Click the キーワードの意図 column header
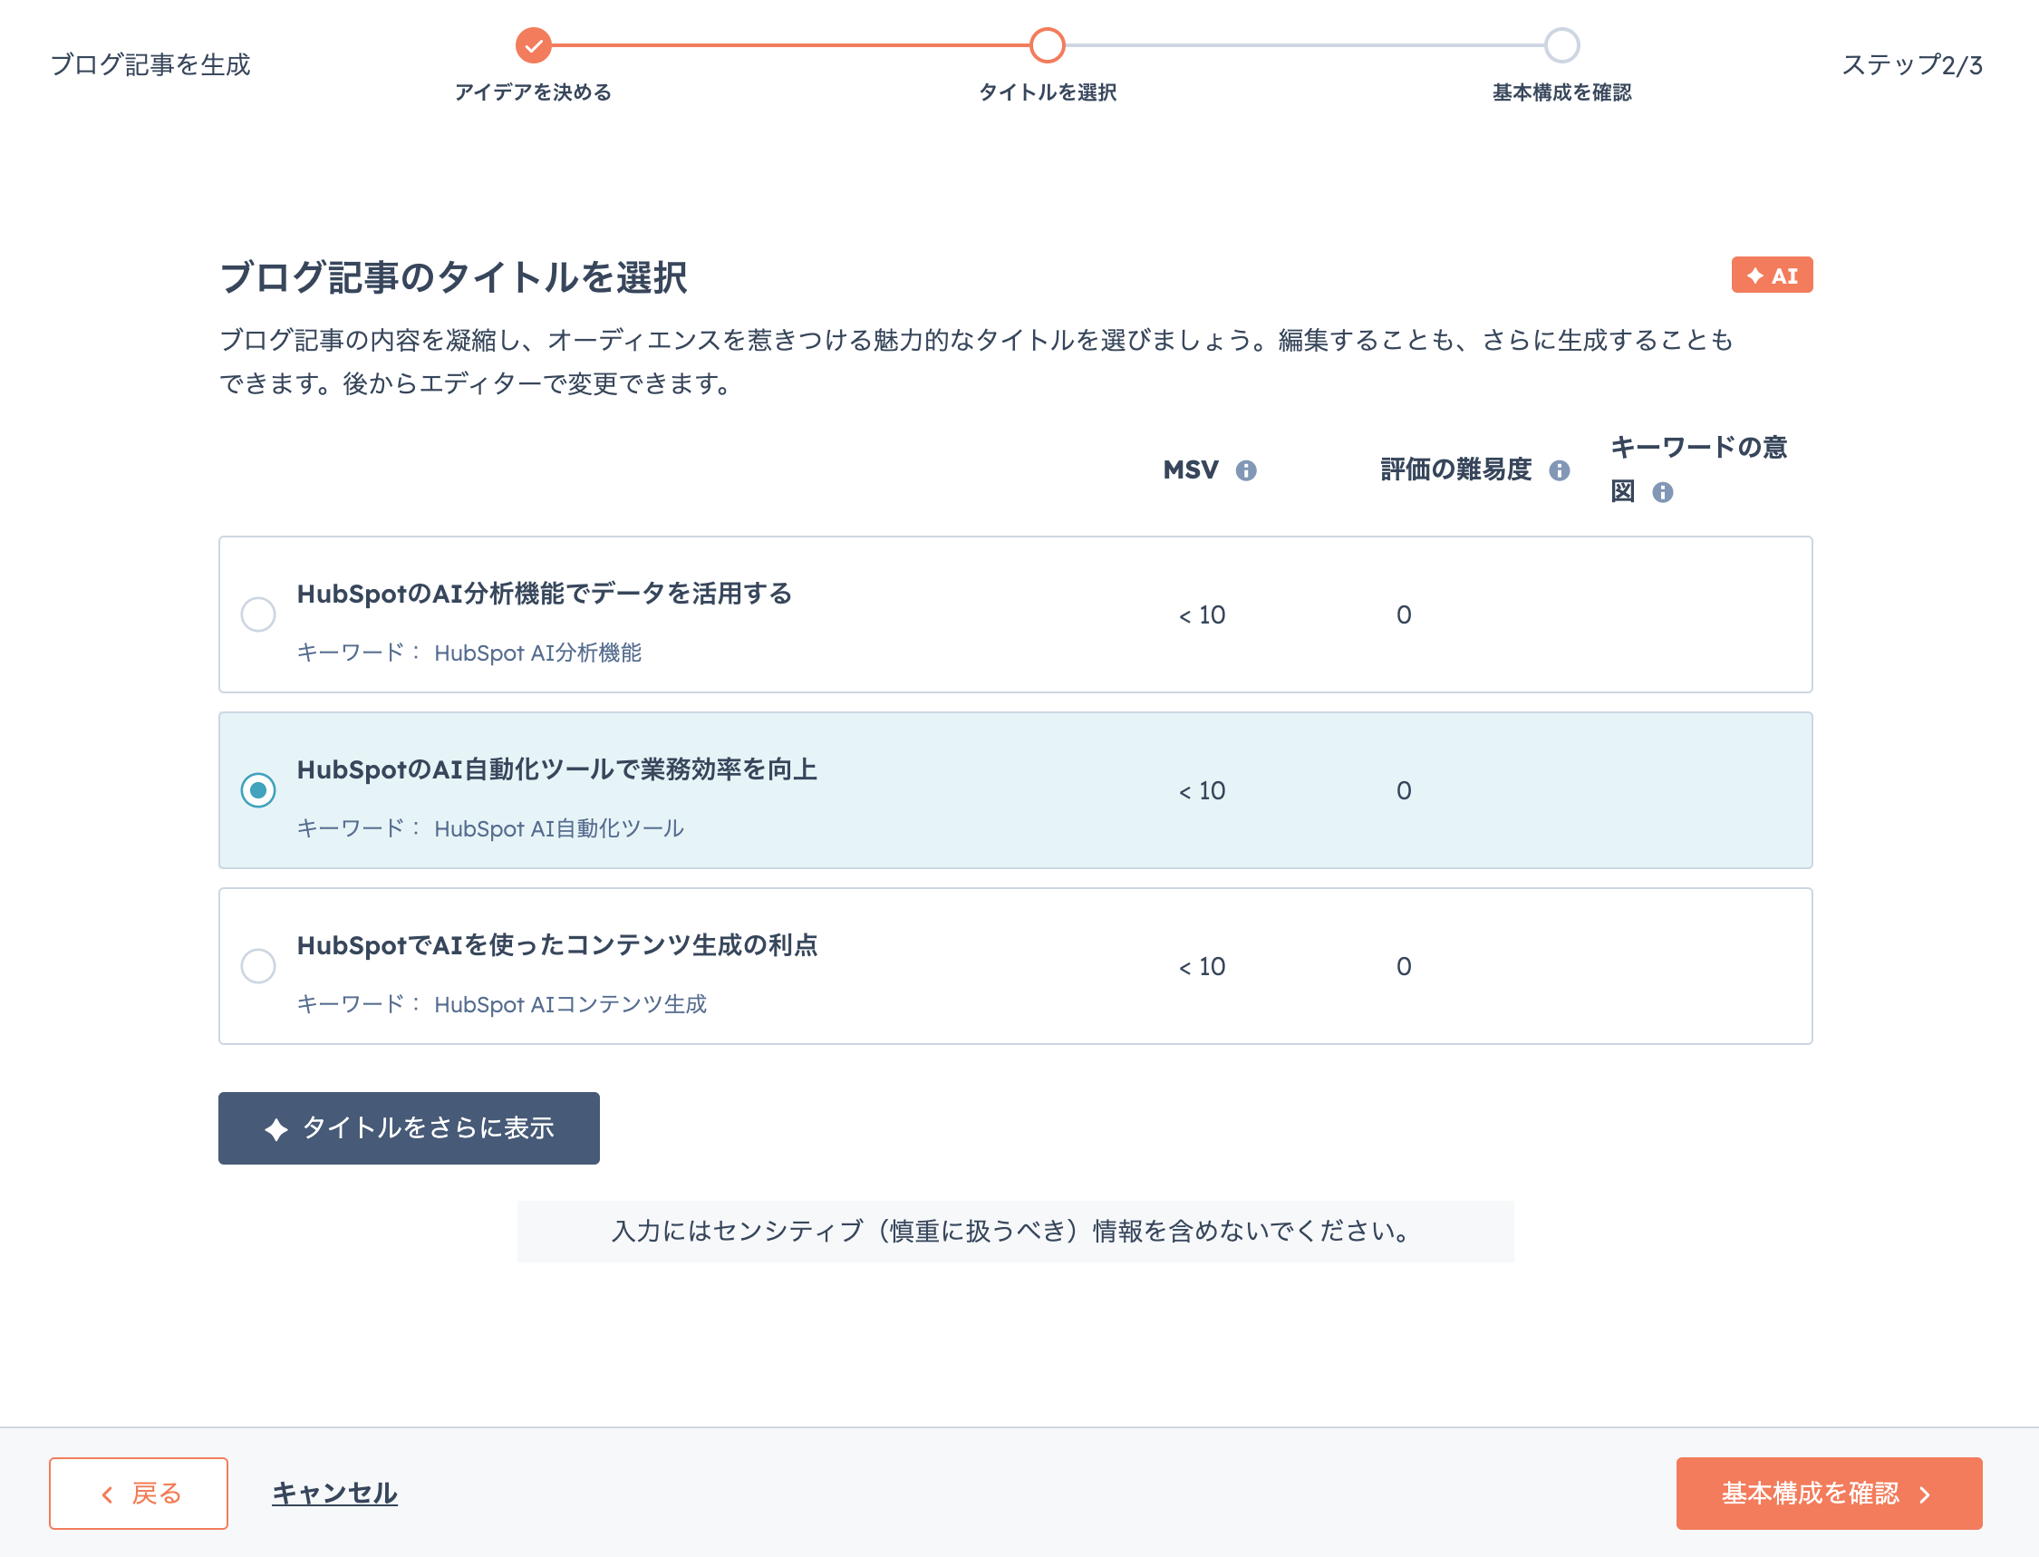The height and width of the screenshot is (1557, 2039). point(1698,469)
